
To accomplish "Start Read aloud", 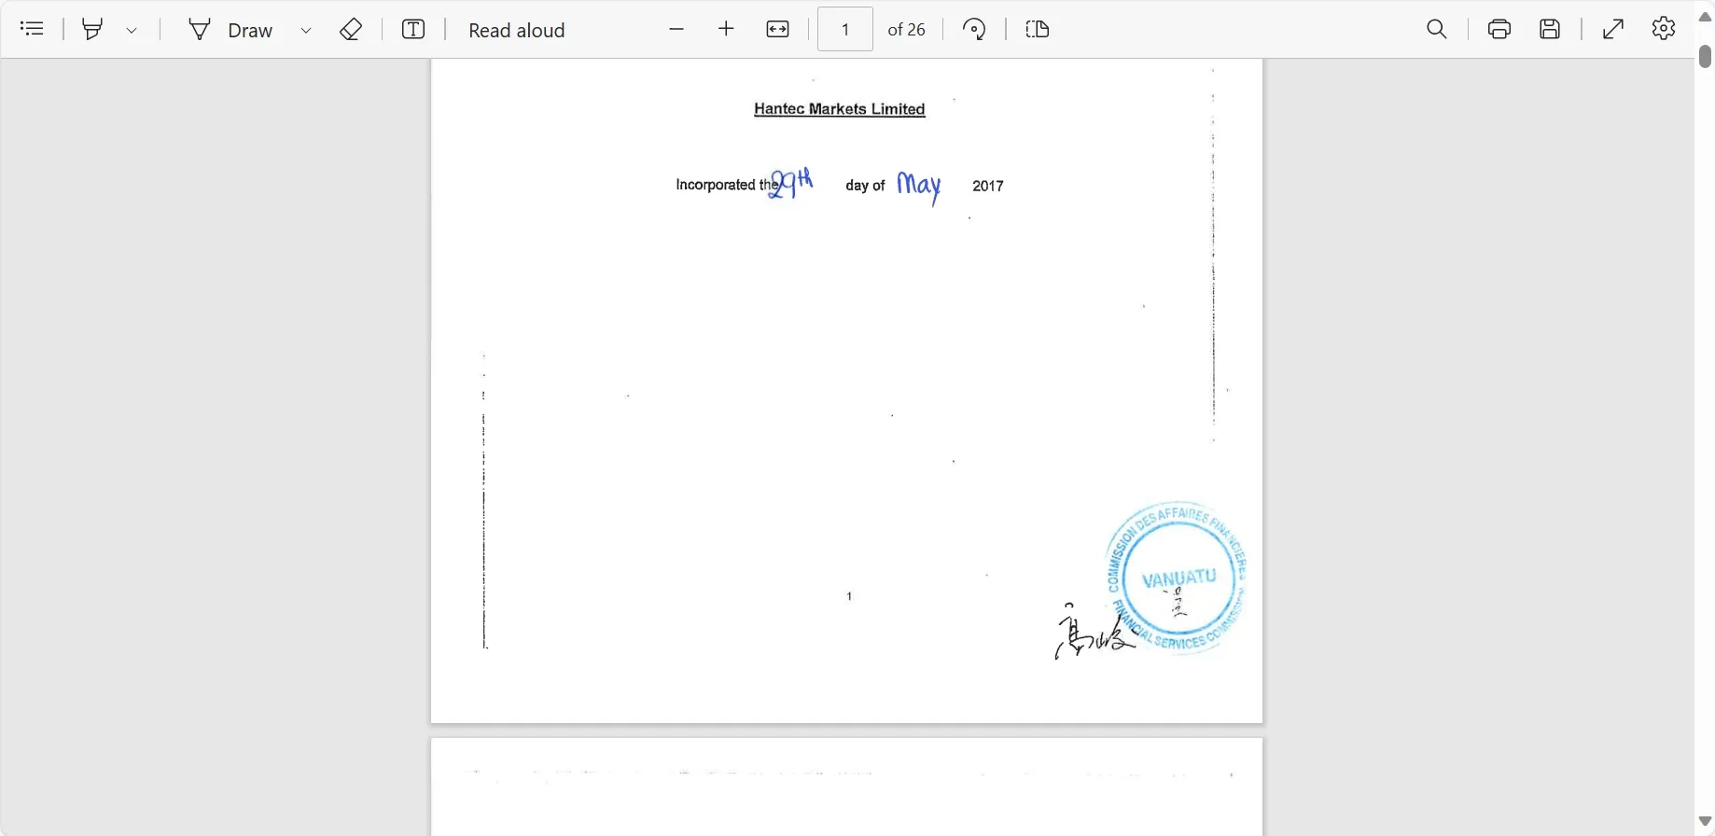I will point(517,30).
